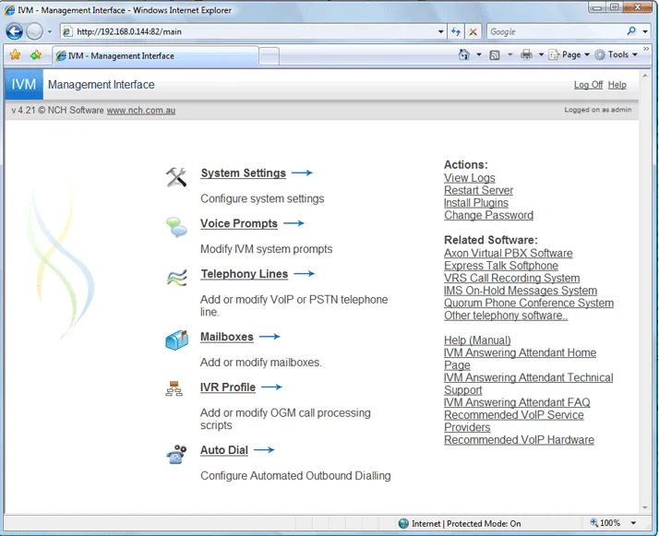Viewport: 659px width, 536px height.
Task: Click the Auto Dial telephone icon
Action: [x=176, y=454]
